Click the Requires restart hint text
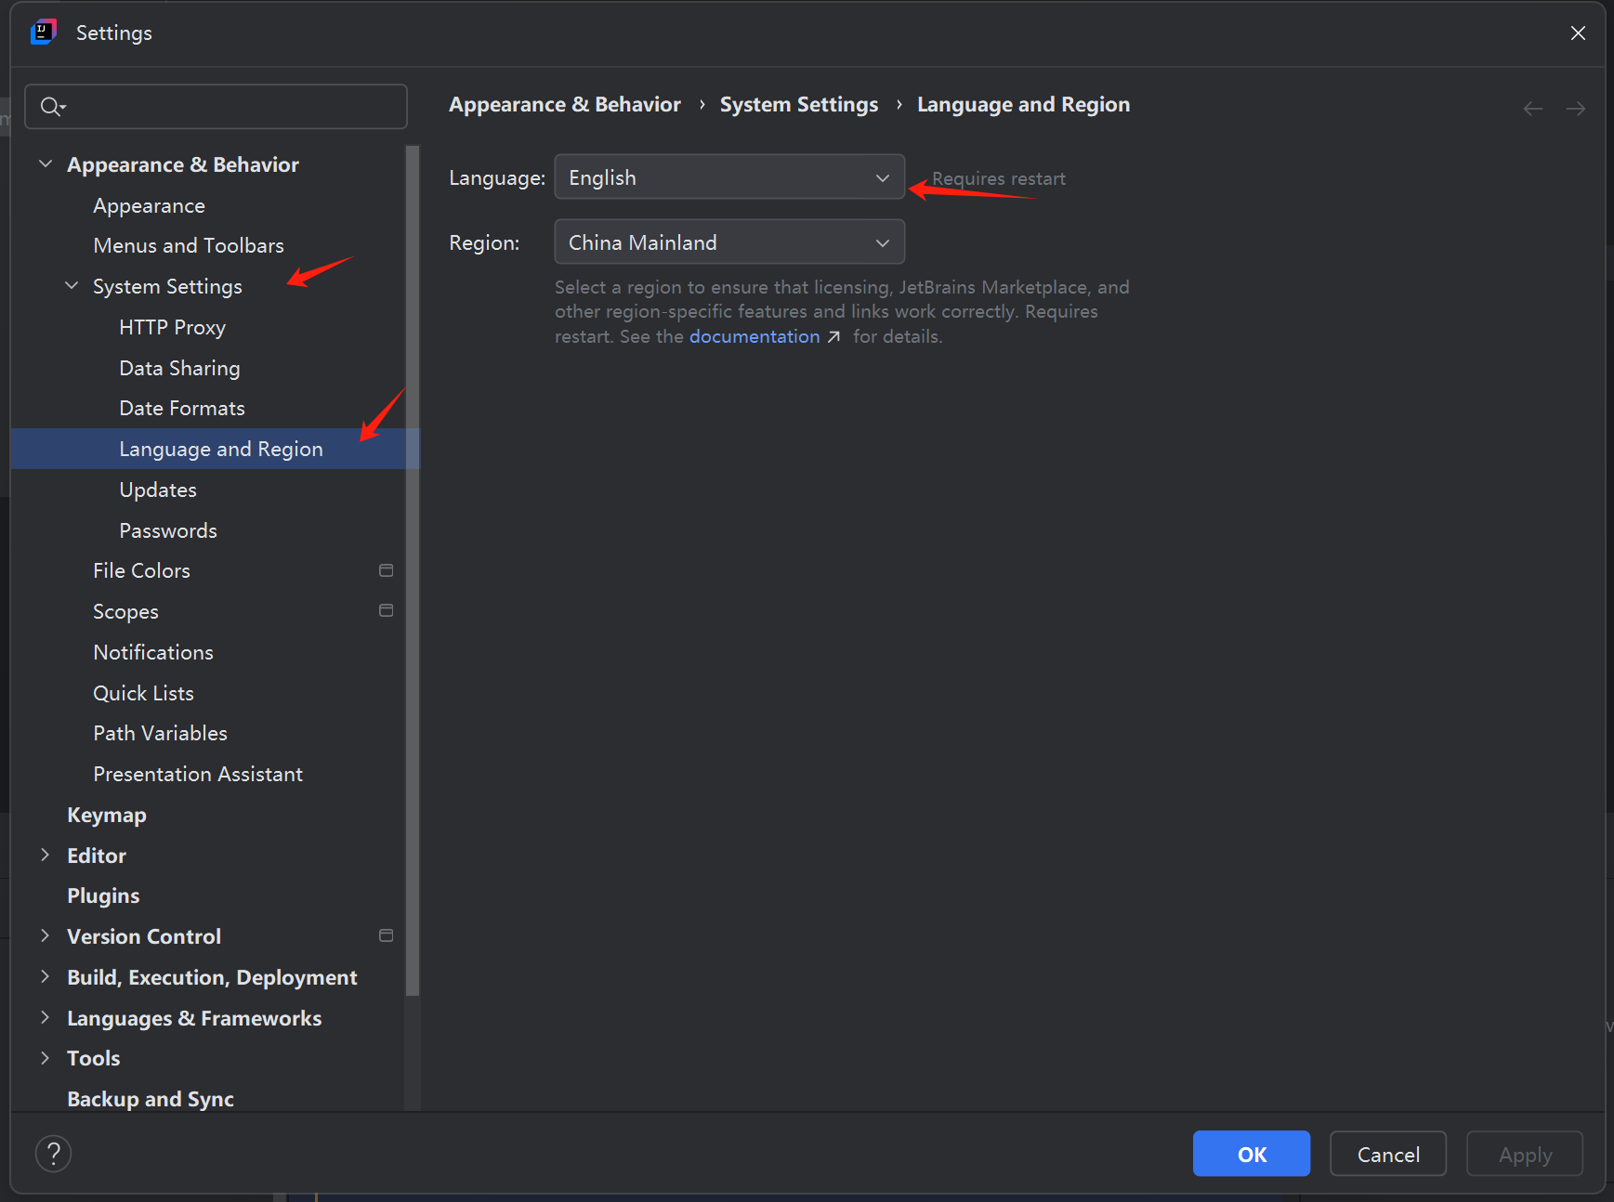 pyautogui.click(x=999, y=178)
